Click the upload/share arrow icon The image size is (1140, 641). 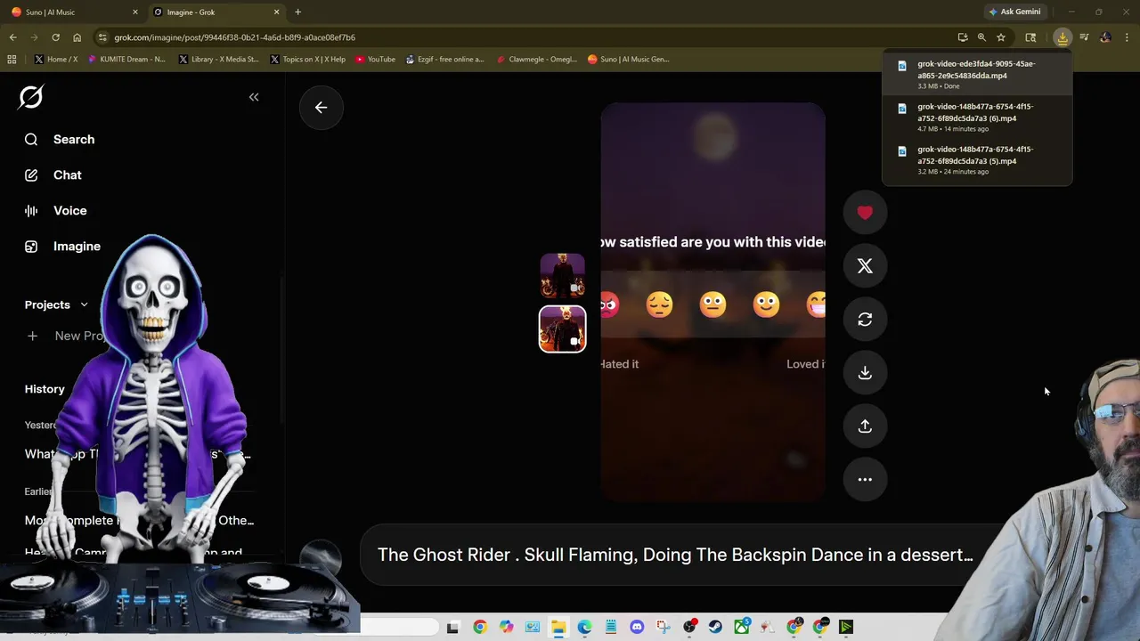[865, 426]
